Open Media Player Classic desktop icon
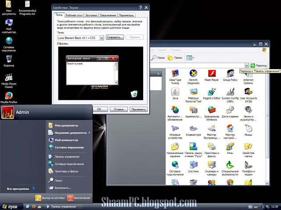This screenshot has width=281, height=210. 9,80
